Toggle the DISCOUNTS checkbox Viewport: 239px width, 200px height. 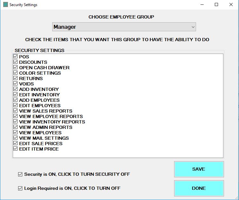click(x=15, y=62)
